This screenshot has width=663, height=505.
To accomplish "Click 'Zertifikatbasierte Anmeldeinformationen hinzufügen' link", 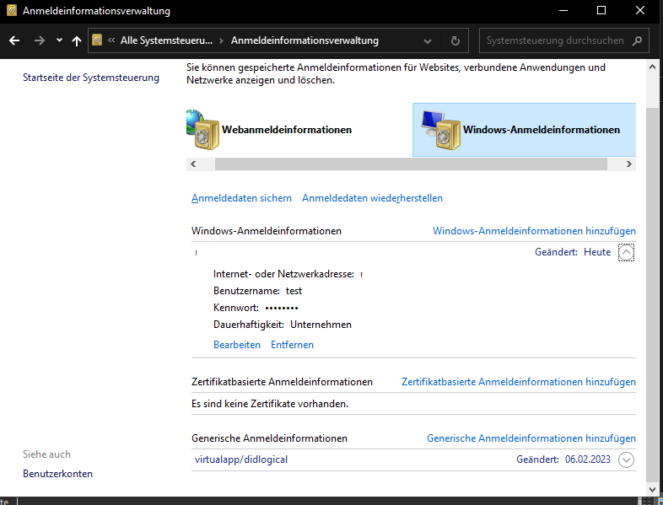I will pyautogui.click(x=519, y=382).
